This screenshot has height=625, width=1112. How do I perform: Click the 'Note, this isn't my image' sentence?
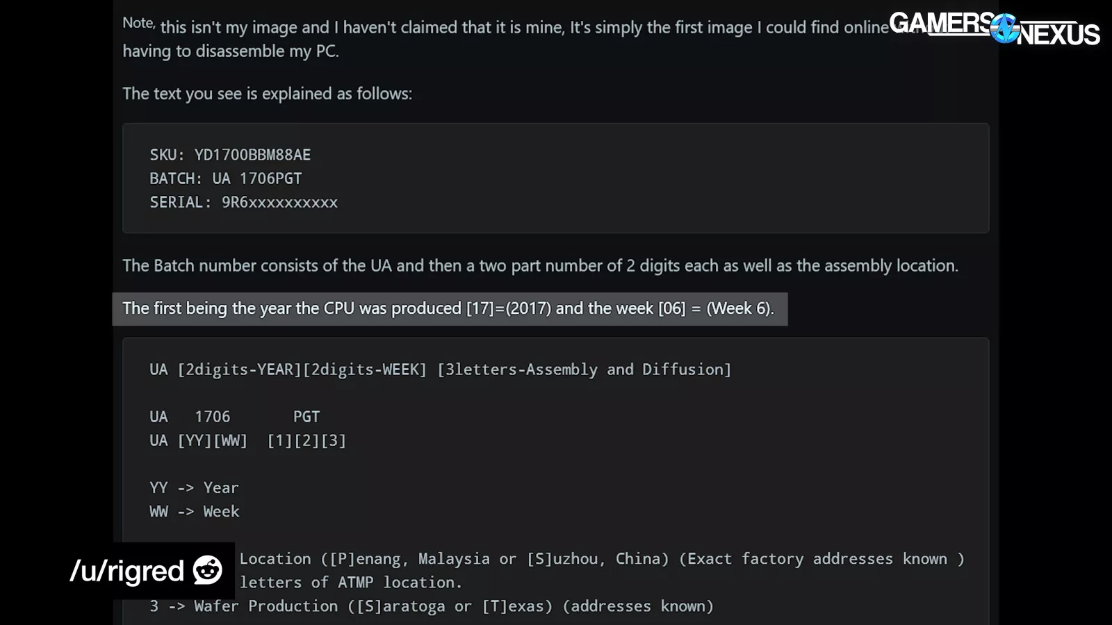click(x=505, y=27)
